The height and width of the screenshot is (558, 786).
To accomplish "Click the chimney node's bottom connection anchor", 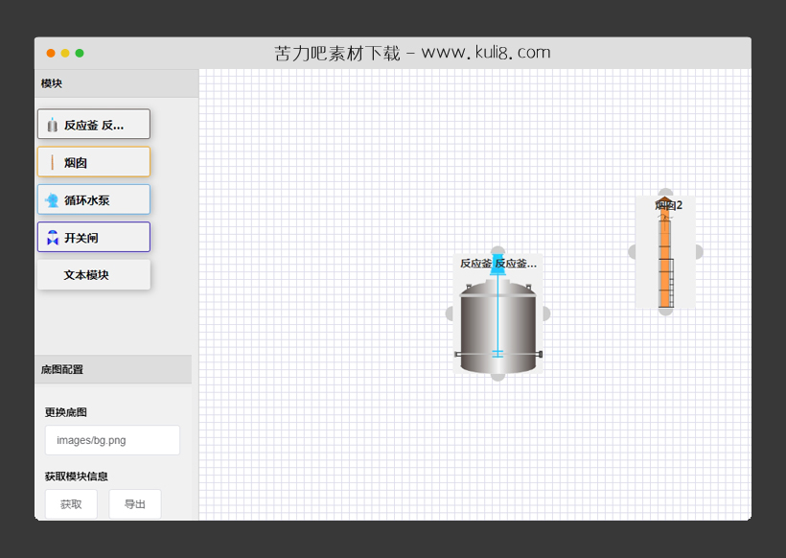I will coord(665,311).
